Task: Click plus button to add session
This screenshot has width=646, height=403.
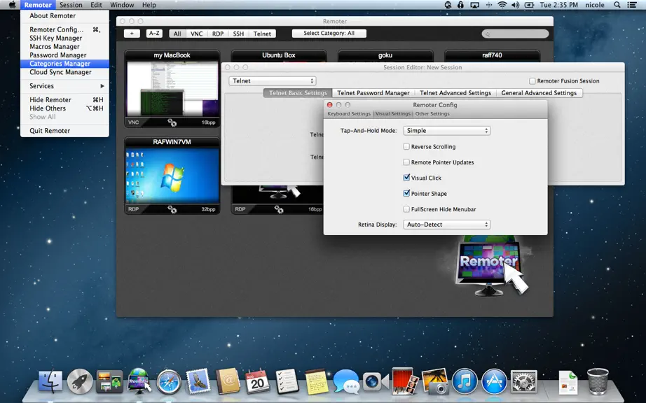Action: point(132,34)
